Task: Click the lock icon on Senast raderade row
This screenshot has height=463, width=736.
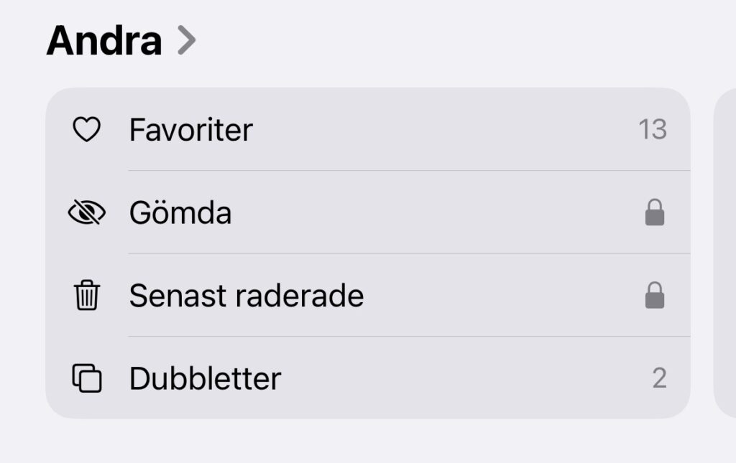Action: pos(655,296)
